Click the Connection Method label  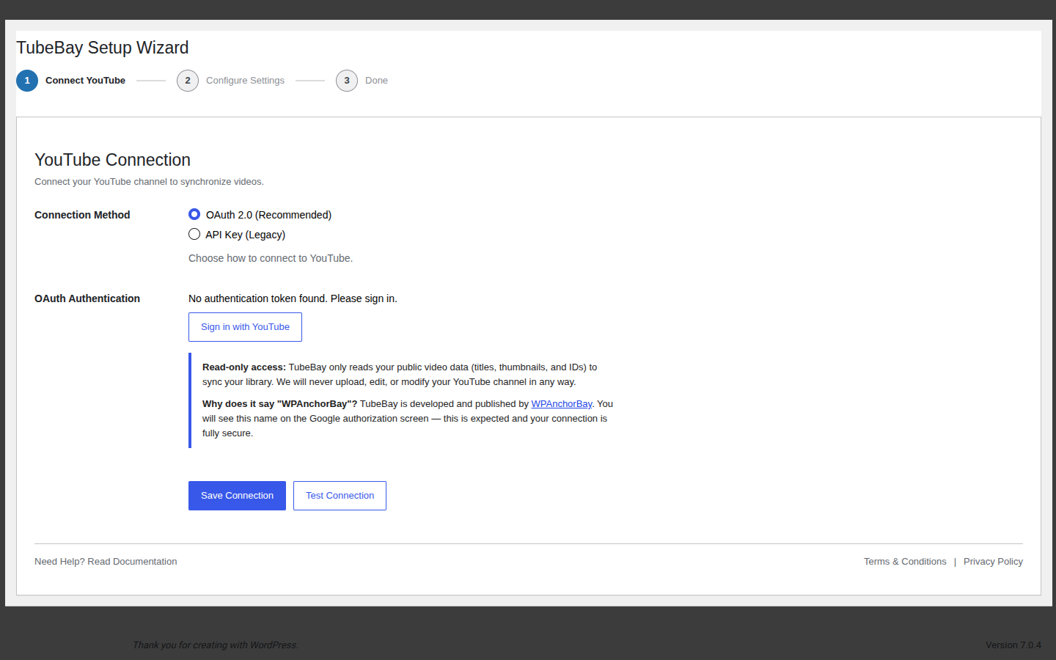tap(82, 215)
